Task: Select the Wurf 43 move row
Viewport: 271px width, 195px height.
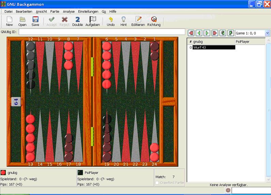Action: click(x=214, y=47)
